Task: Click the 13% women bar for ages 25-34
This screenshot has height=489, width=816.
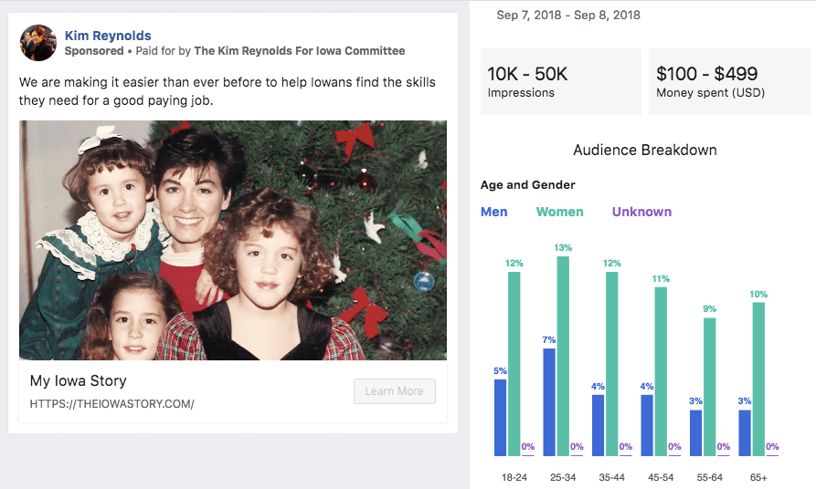Action: click(x=563, y=356)
